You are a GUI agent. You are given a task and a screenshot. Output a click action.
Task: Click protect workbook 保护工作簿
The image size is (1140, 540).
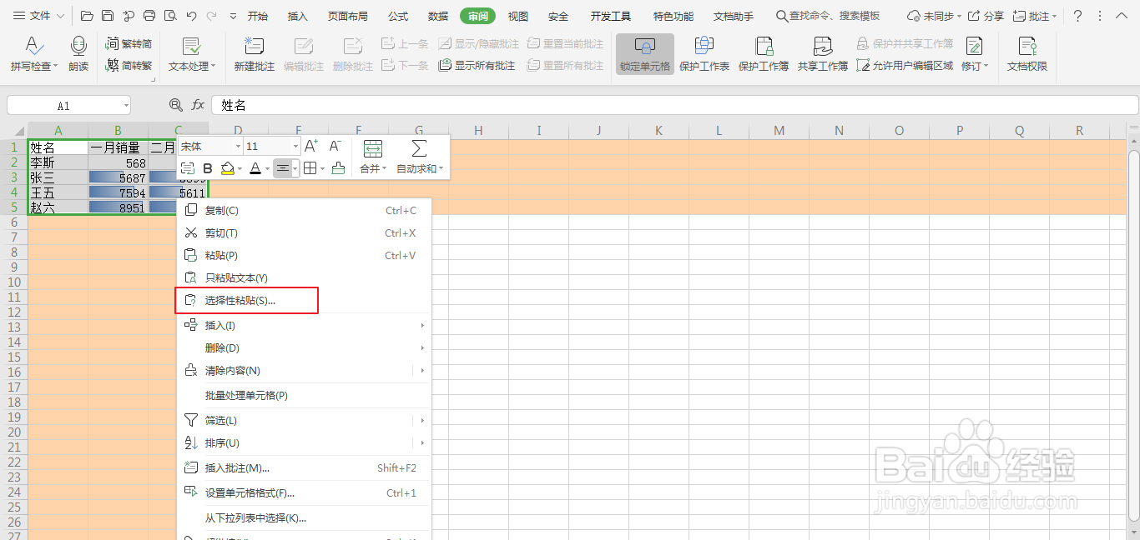tap(764, 54)
